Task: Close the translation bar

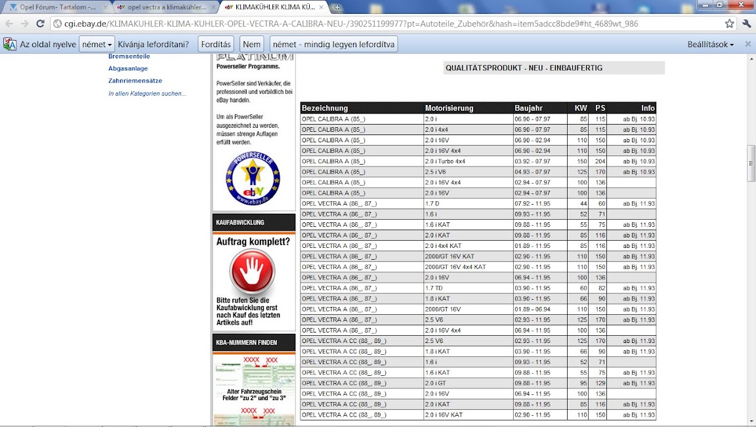Action: (x=748, y=44)
